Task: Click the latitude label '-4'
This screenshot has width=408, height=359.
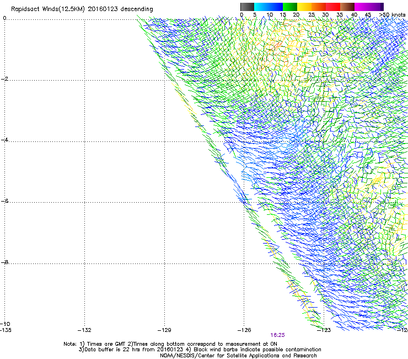Action: point(4,140)
